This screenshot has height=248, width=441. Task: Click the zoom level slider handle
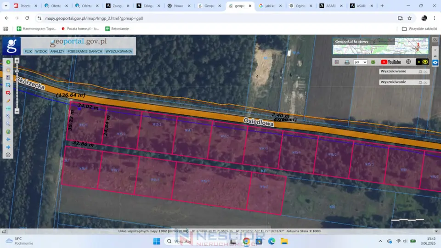[x=17, y=72]
